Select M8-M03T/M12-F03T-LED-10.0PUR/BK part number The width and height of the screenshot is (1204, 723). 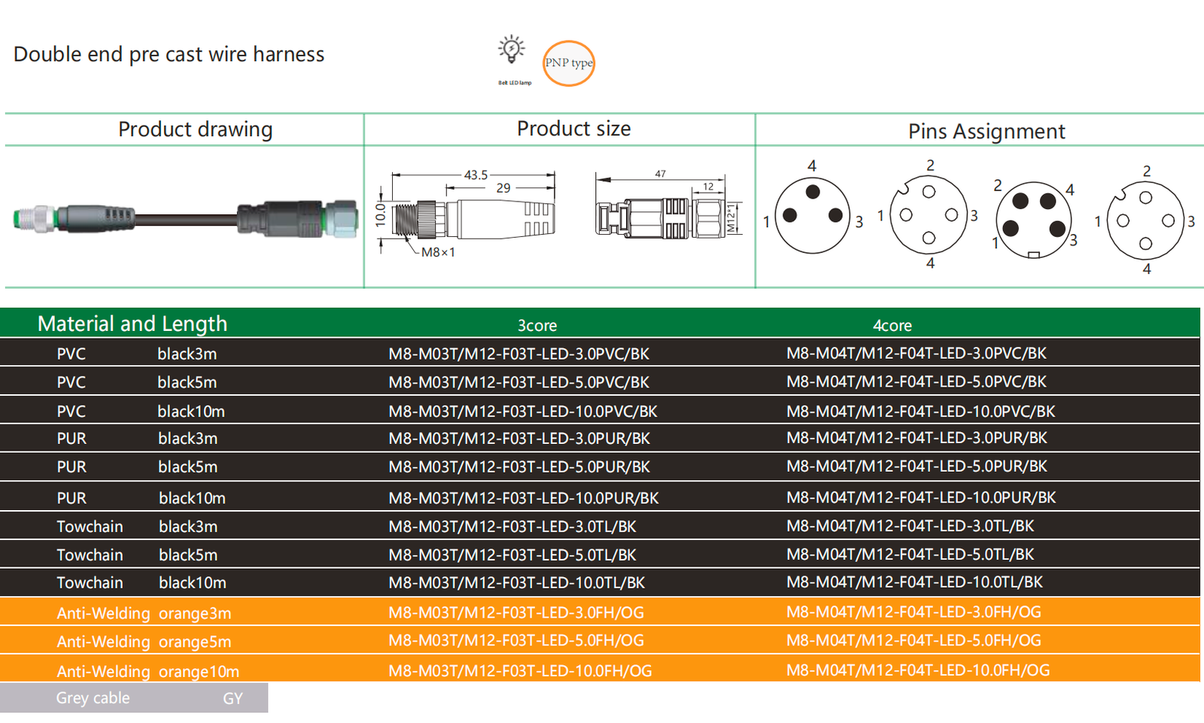[524, 498]
